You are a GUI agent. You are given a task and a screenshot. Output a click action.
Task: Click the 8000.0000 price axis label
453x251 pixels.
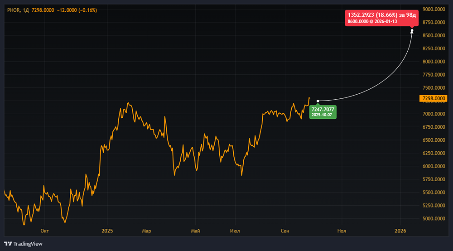[434, 62]
